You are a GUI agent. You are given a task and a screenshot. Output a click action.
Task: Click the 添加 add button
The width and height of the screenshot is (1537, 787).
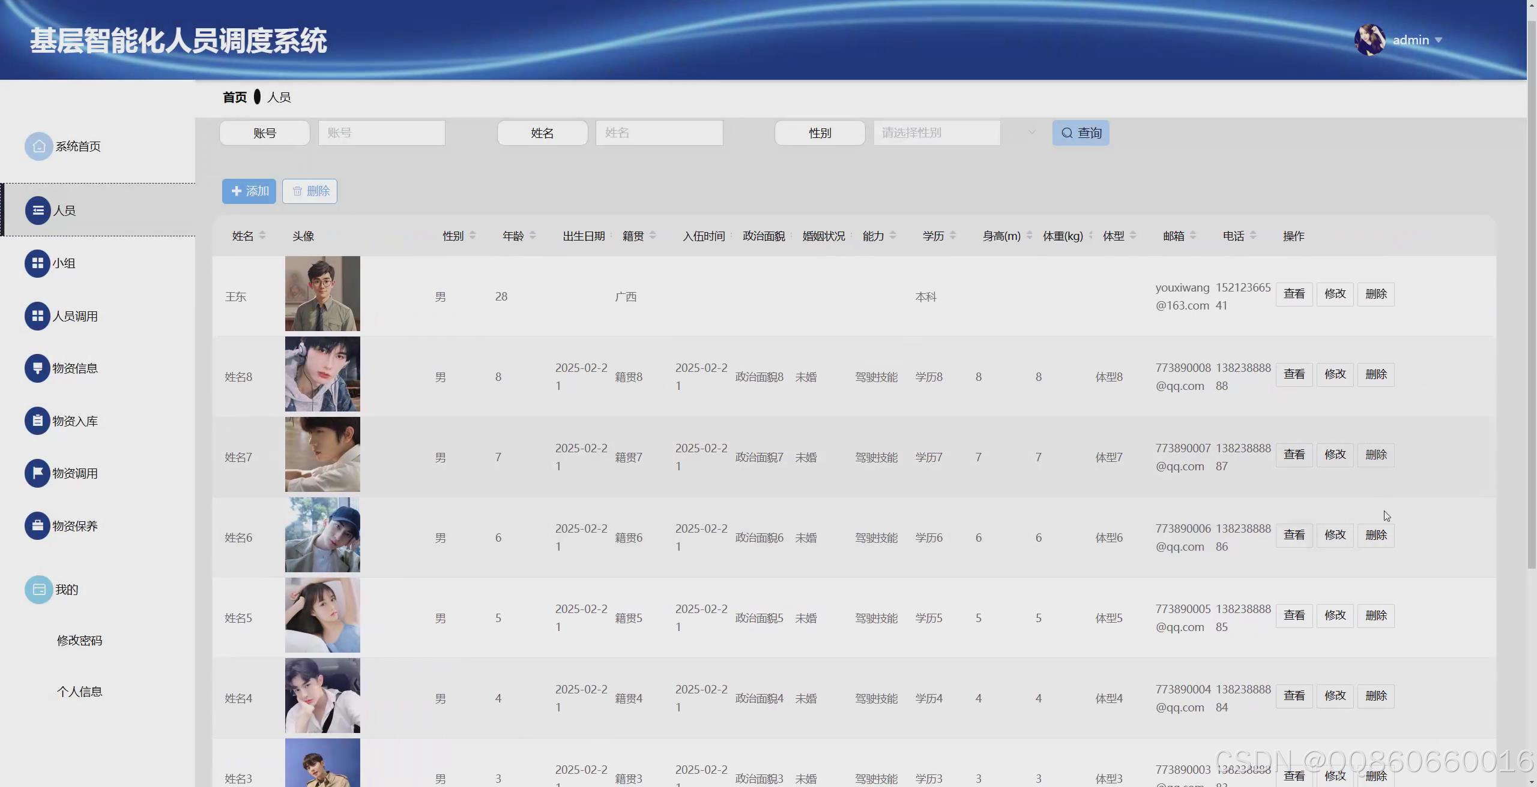[249, 191]
